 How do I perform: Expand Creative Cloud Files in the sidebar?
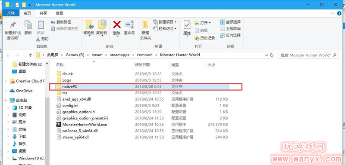click(6, 81)
